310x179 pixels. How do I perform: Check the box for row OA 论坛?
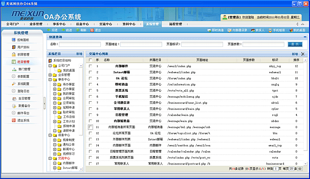[x=90, y=78]
